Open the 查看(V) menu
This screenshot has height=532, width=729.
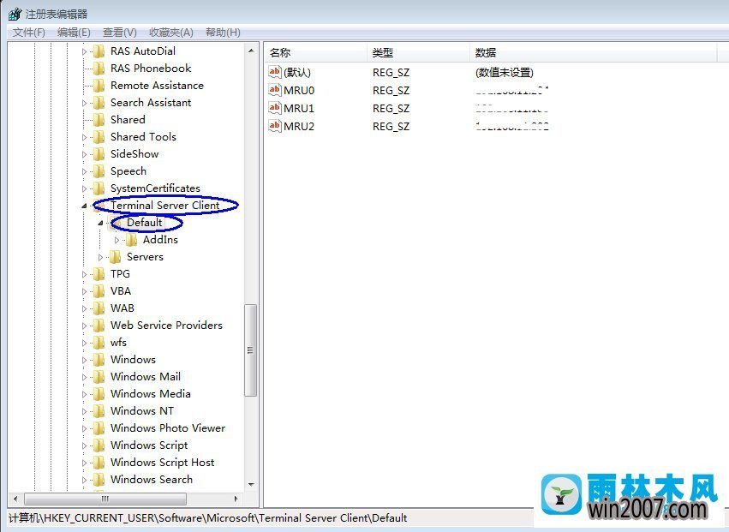119,32
